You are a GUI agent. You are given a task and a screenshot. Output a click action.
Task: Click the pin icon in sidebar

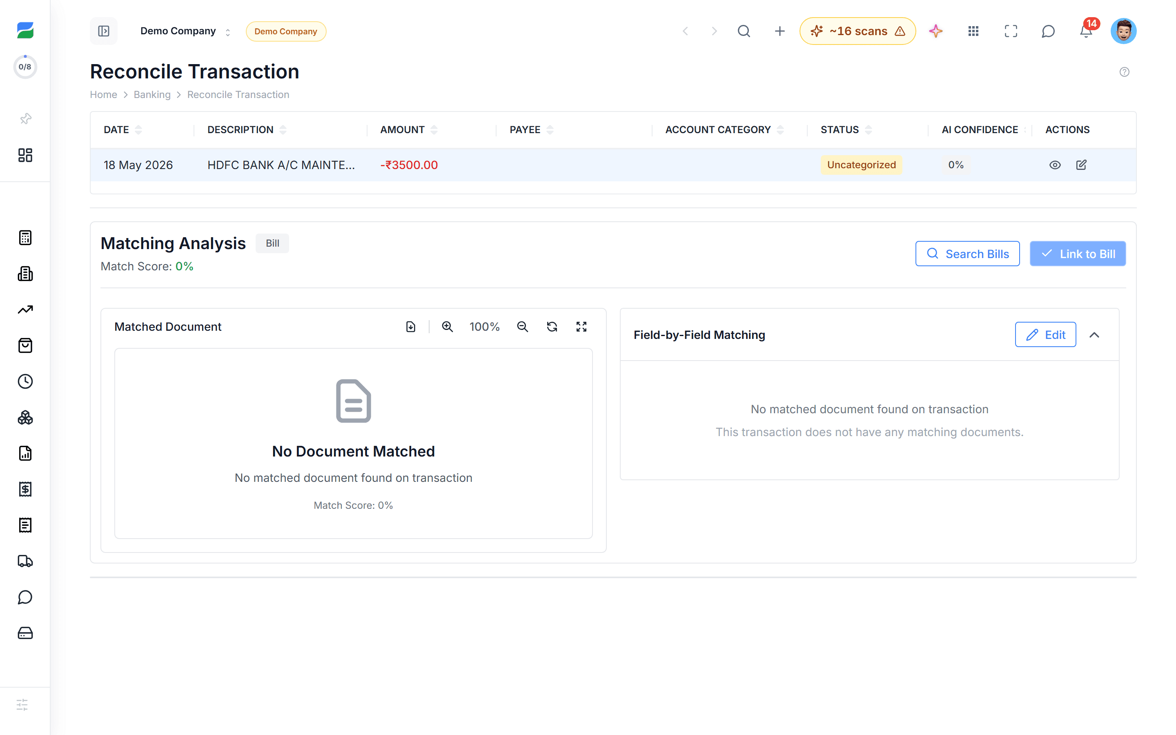pyautogui.click(x=25, y=118)
